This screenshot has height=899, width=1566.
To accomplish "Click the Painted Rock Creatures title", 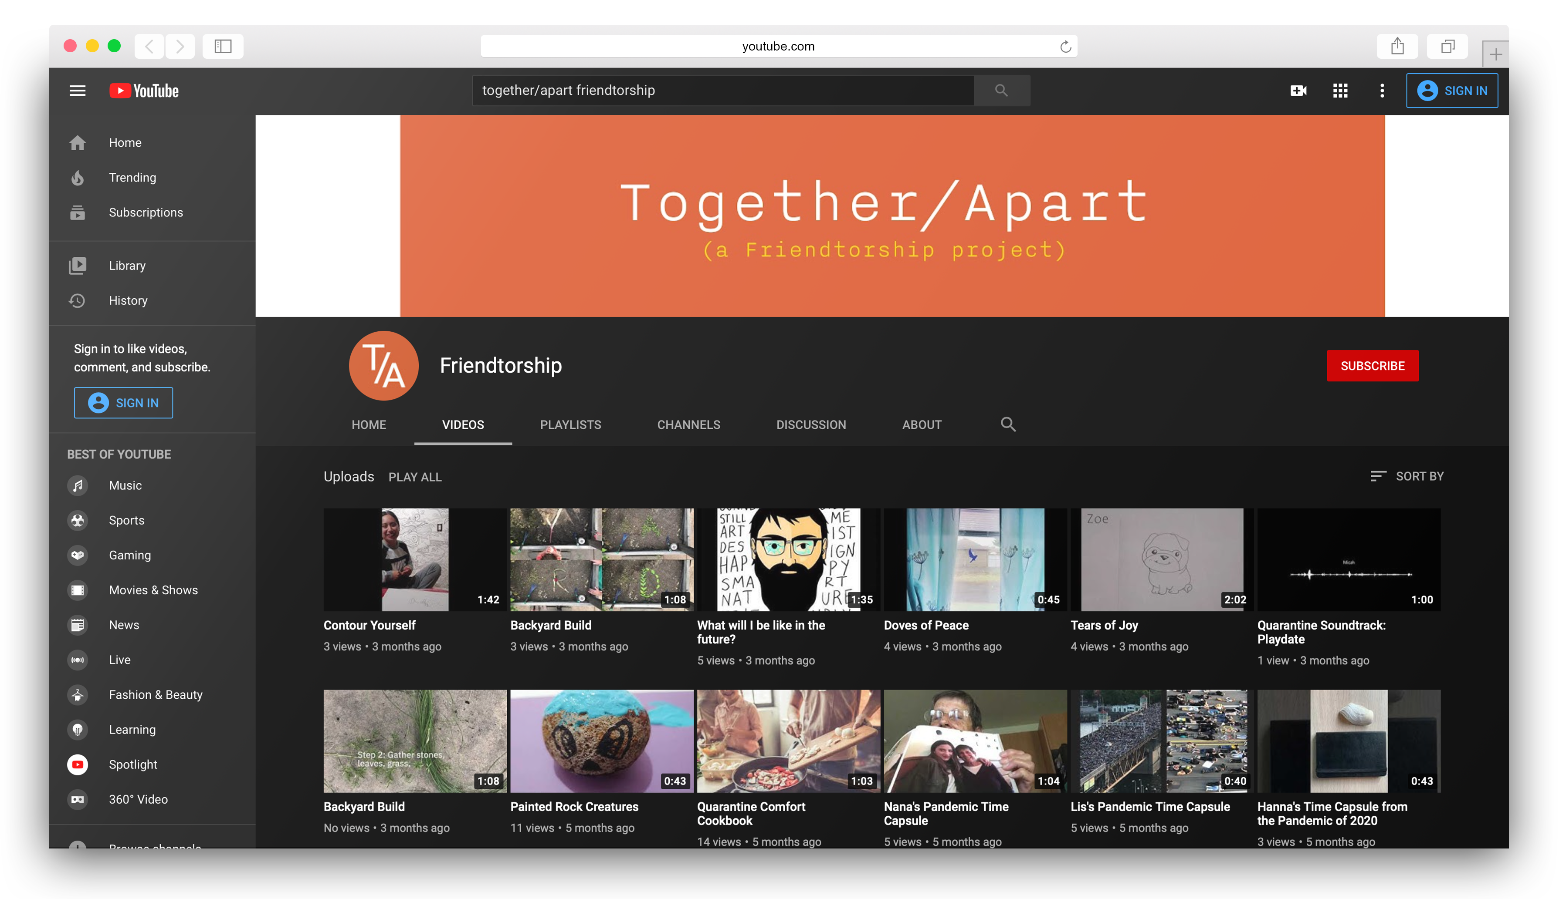I will point(574,806).
